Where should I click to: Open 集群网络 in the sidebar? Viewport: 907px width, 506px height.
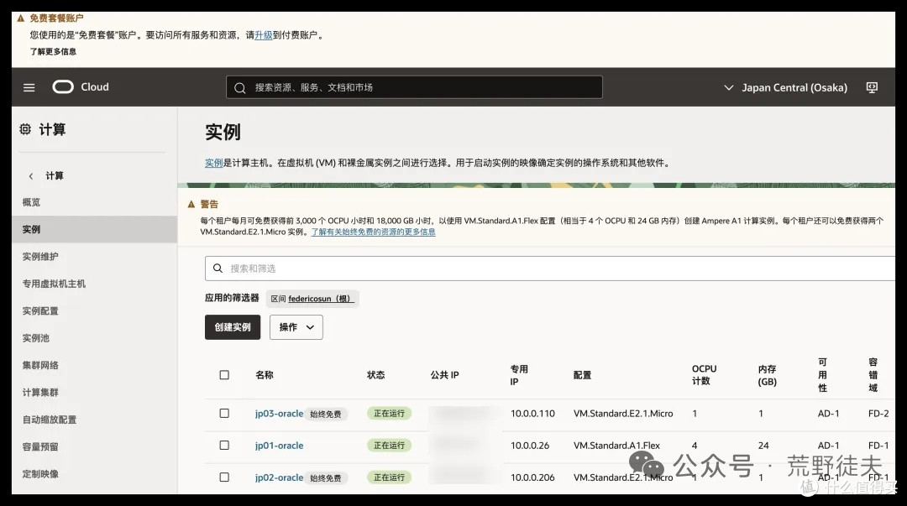pos(40,366)
